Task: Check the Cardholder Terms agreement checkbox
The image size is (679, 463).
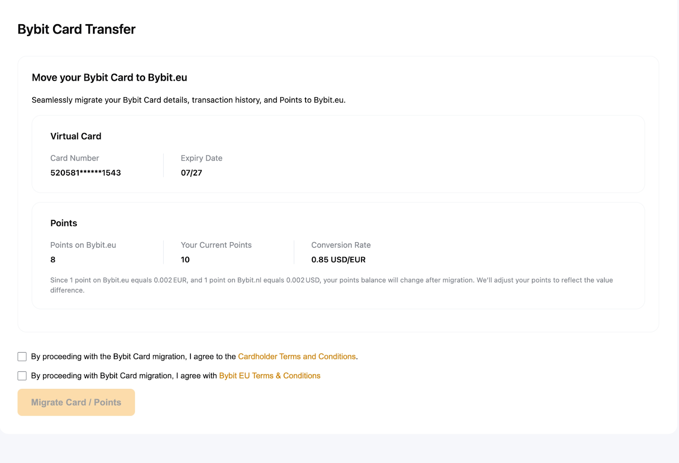Action: click(x=22, y=357)
